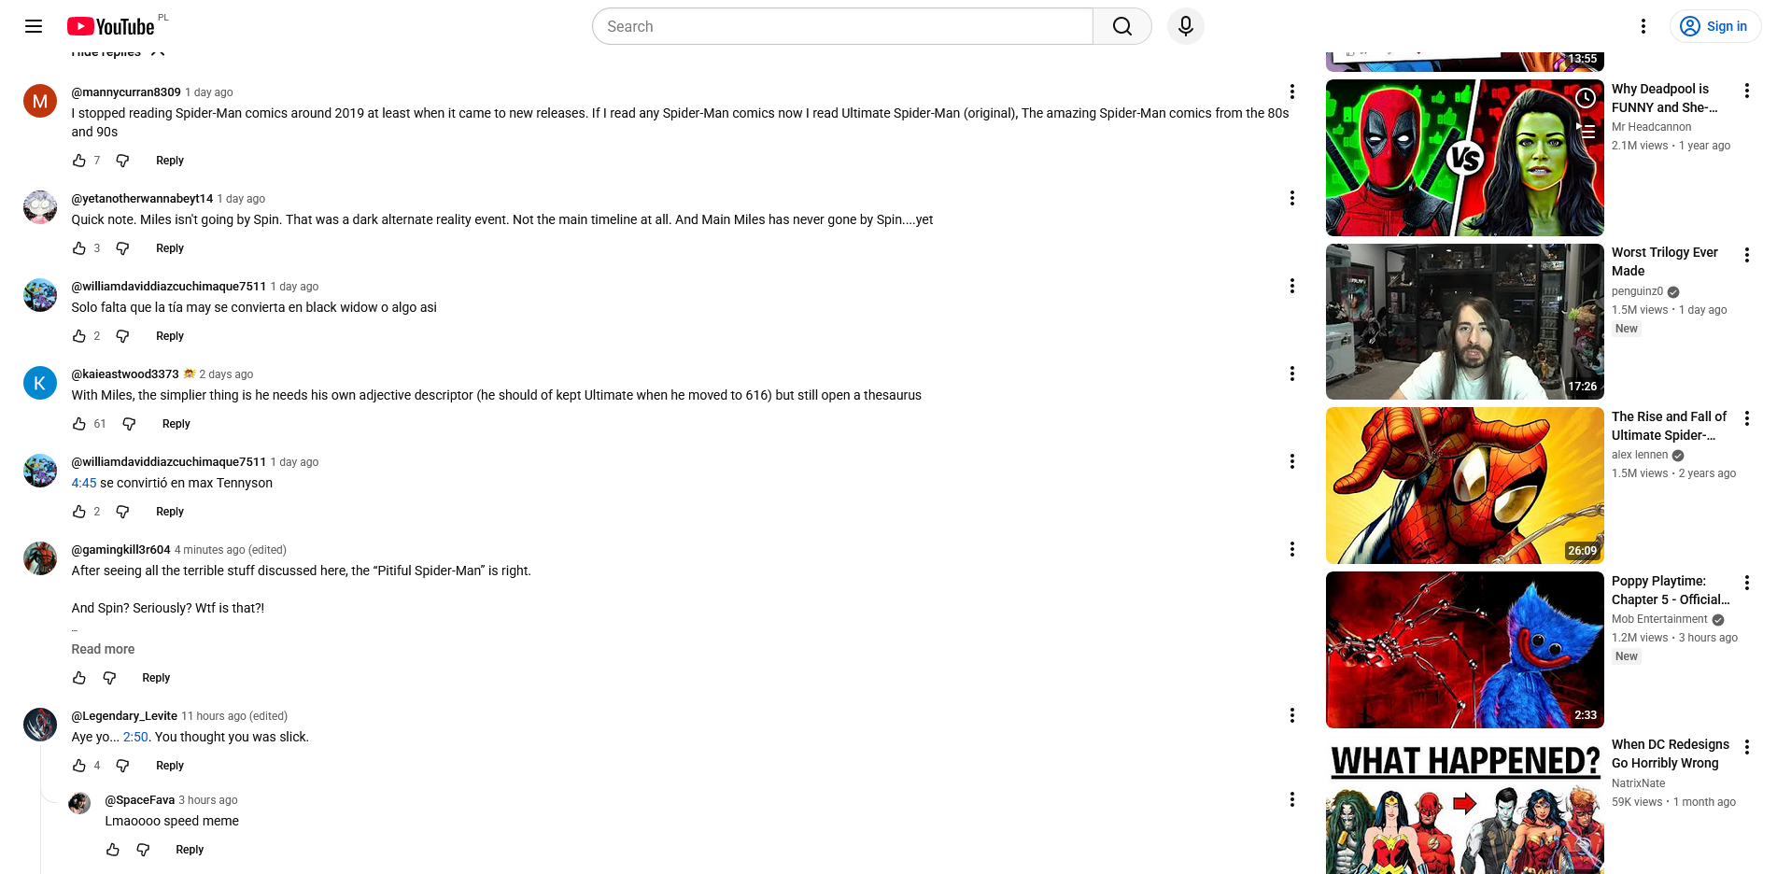Open action menu for 'When DC Redesigns' video

[1747, 747]
